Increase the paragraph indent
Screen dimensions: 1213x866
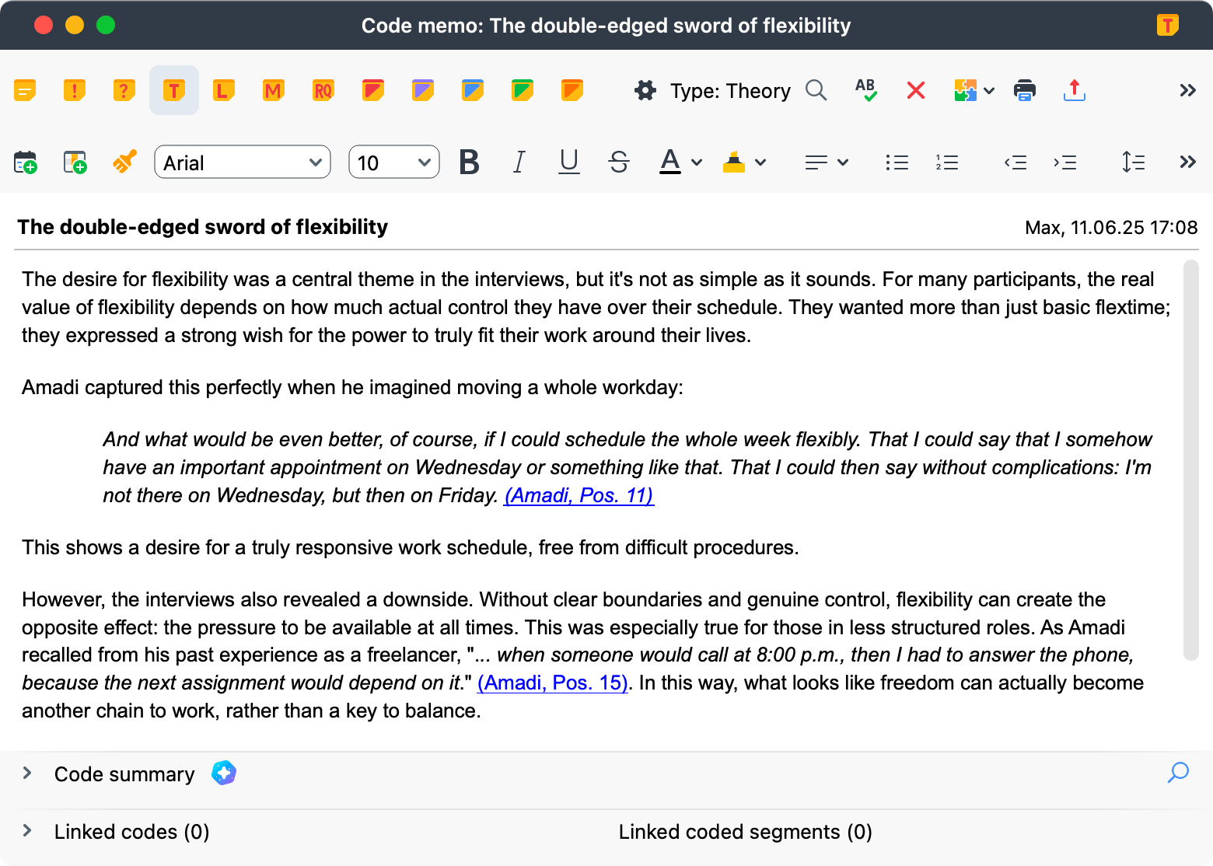[x=1065, y=162]
